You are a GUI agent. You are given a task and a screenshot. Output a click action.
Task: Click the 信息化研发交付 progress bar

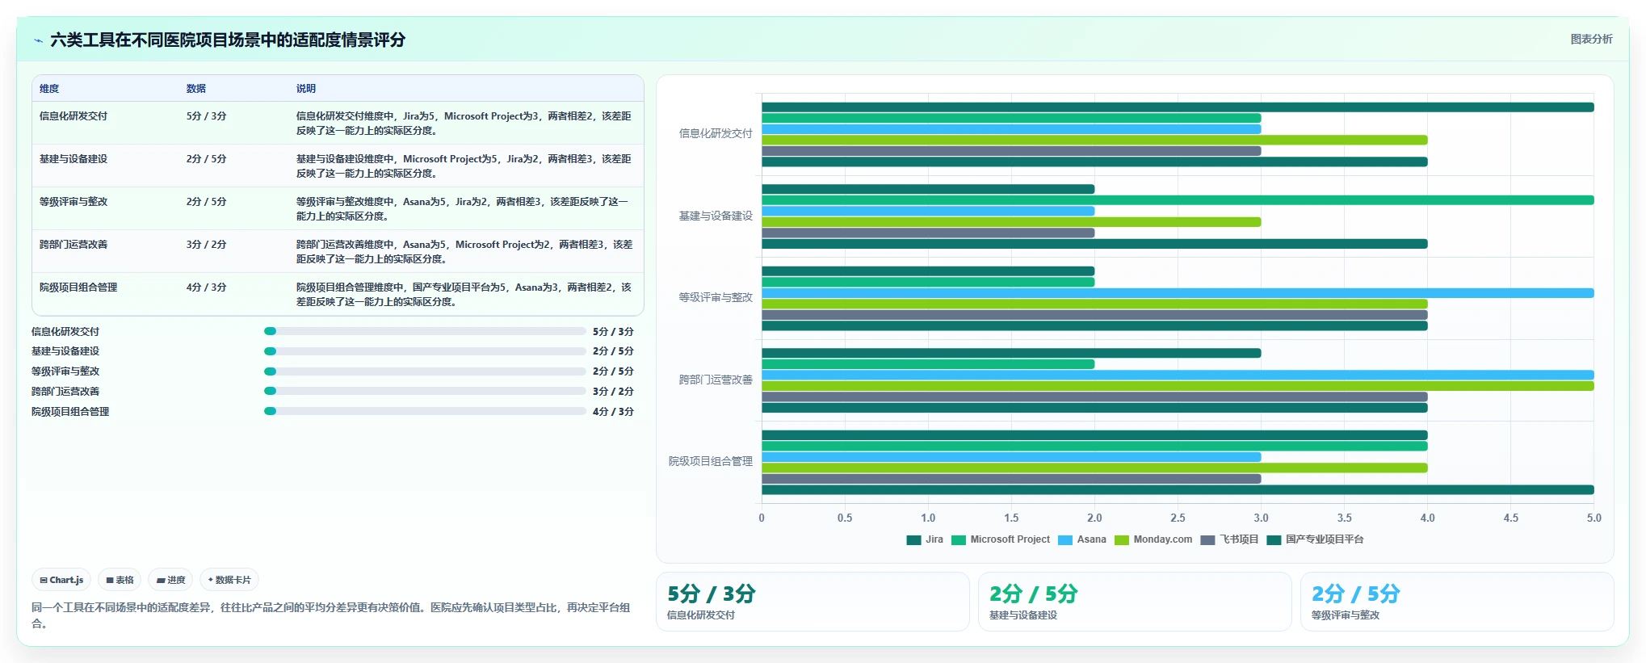(425, 331)
